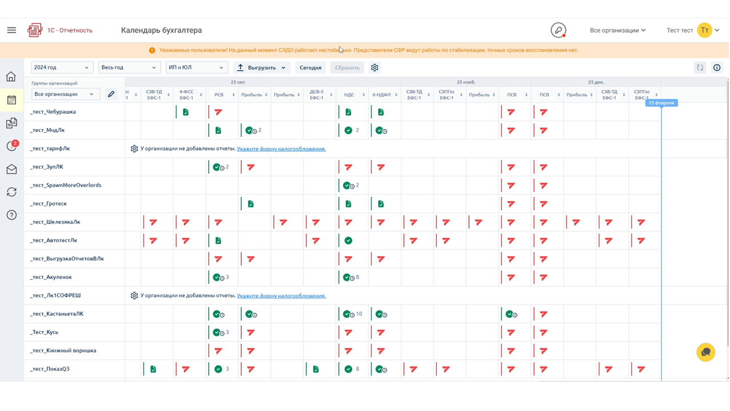Click the Сегодня button
The width and height of the screenshot is (730, 411).
pyautogui.click(x=311, y=67)
